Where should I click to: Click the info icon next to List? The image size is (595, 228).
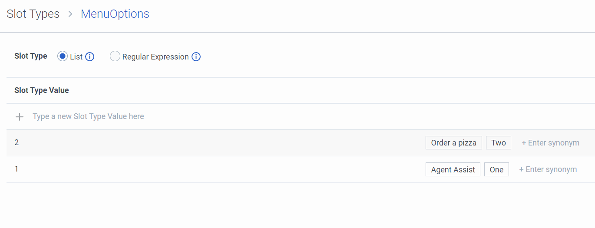coord(89,57)
